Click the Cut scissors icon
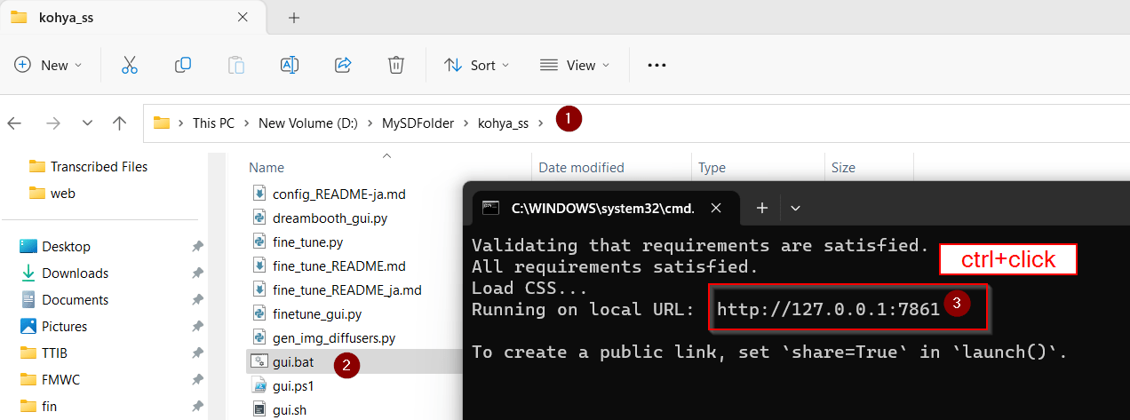The width and height of the screenshot is (1130, 420). coord(130,65)
